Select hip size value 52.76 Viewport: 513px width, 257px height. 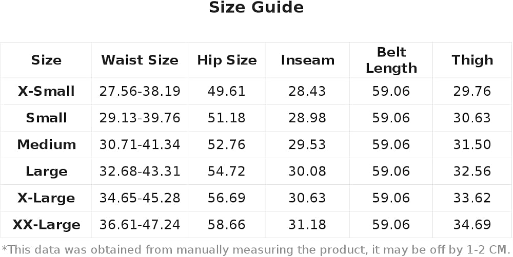coord(226,145)
